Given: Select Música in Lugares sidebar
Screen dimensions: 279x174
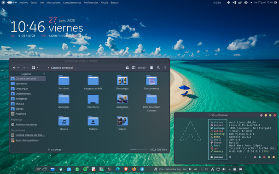Looking at the screenshot, I should [x=28, y=104].
